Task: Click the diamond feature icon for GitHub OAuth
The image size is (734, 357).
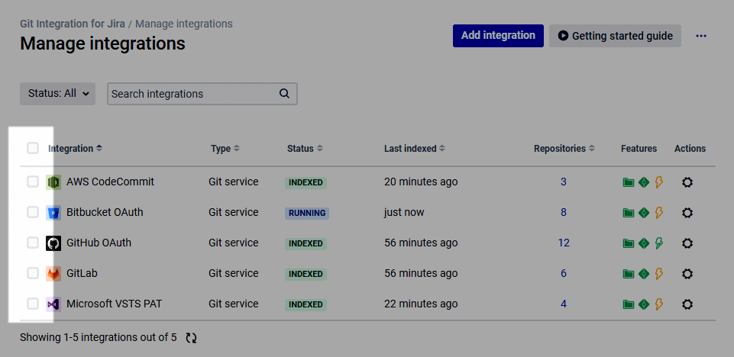Action: 644,243
